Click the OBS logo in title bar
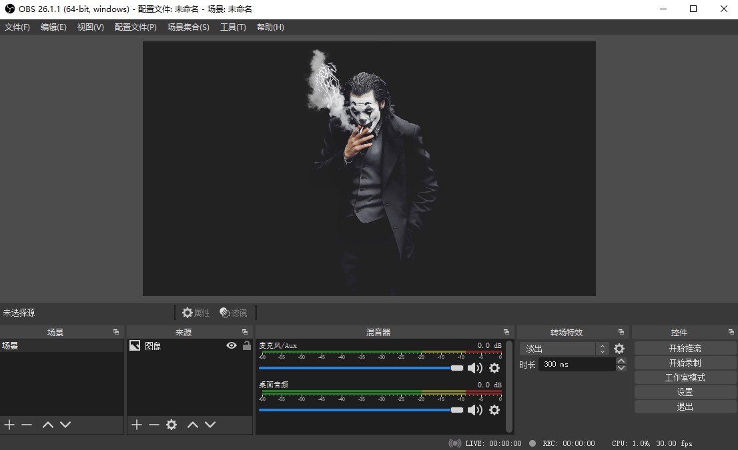Viewport: 738px width, 450px height. click(x=10, y=9)
